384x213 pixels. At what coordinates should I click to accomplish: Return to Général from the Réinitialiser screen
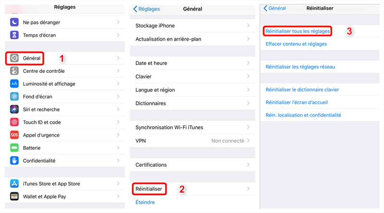coord(275,8)
